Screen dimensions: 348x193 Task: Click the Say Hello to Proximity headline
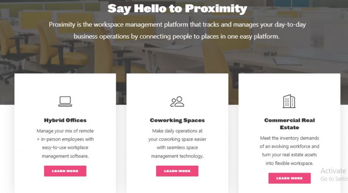(177, 9)
